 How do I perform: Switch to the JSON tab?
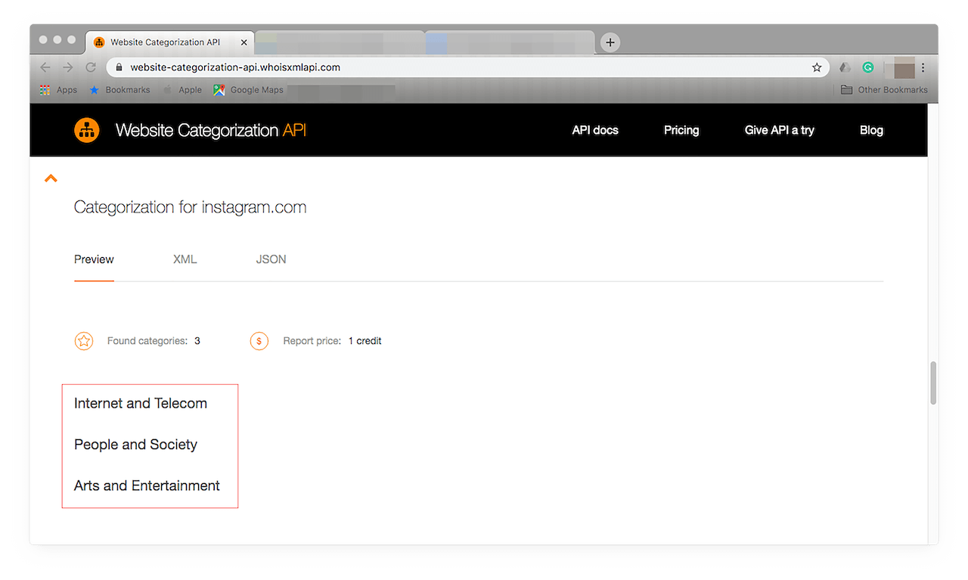271,259
